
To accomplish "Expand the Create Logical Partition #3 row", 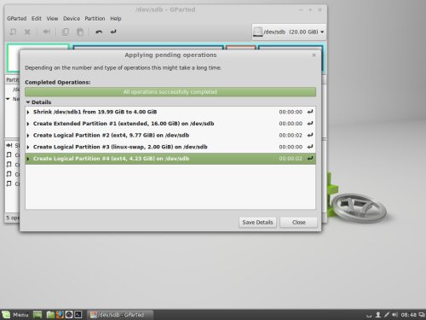I will [x=28, y=147].
